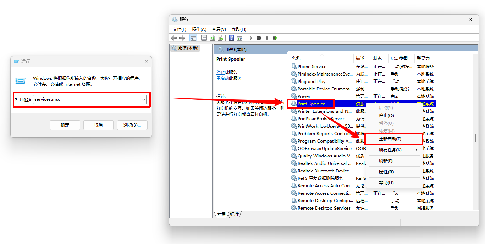Open the 文件(F) menu in Services
This screenshot has height=244, width=485.
click(180, 29)
